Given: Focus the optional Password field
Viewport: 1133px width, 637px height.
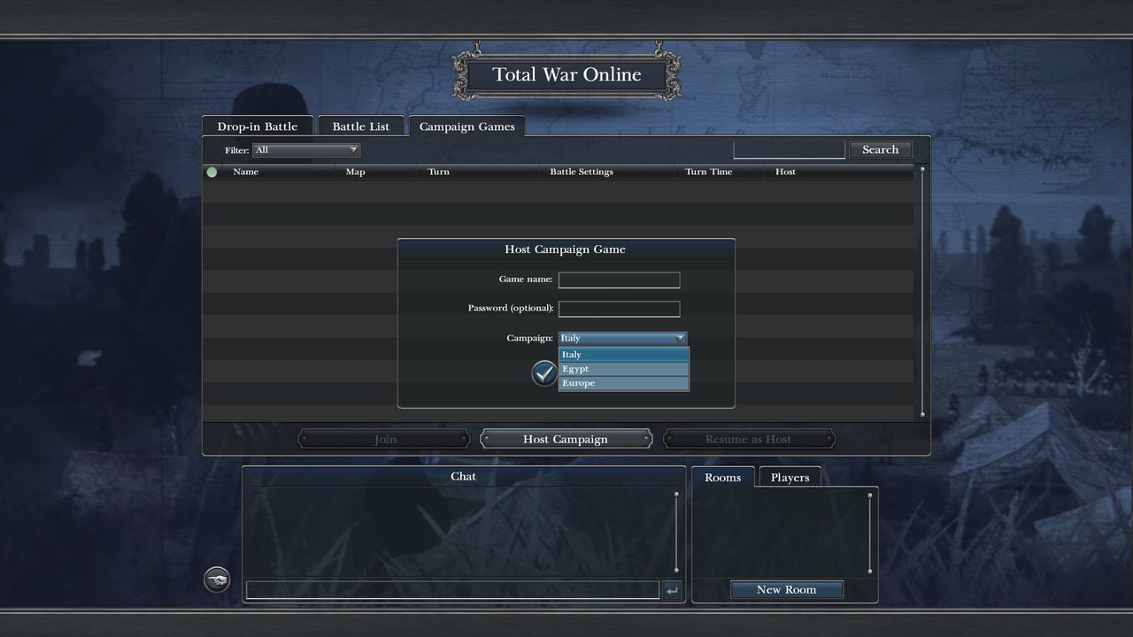Looking at the screenshot, I should (x=619, y=309).
